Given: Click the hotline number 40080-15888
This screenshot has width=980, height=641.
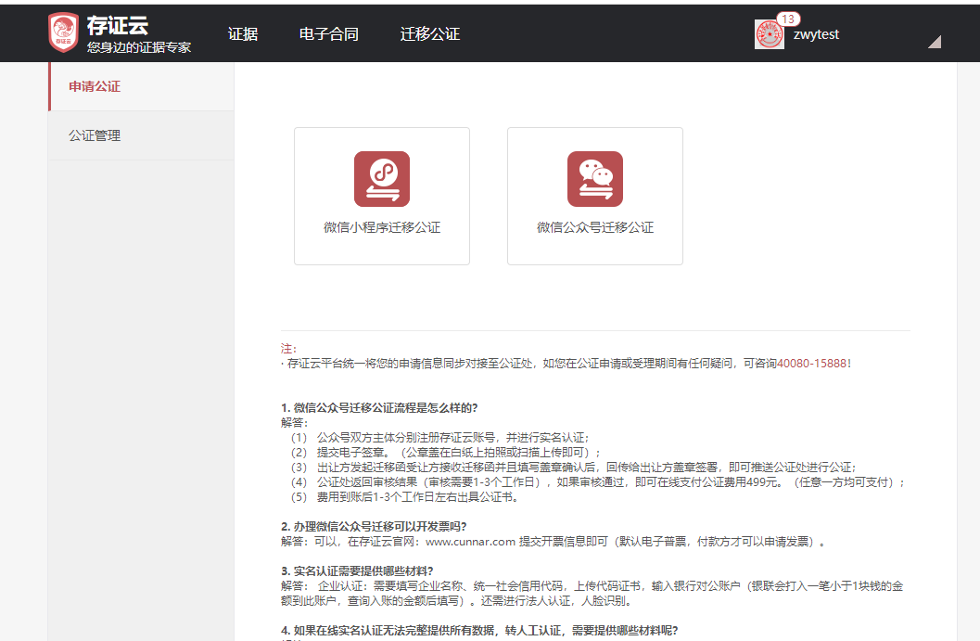Looking at the screenshot, I should tap(812, 364).
